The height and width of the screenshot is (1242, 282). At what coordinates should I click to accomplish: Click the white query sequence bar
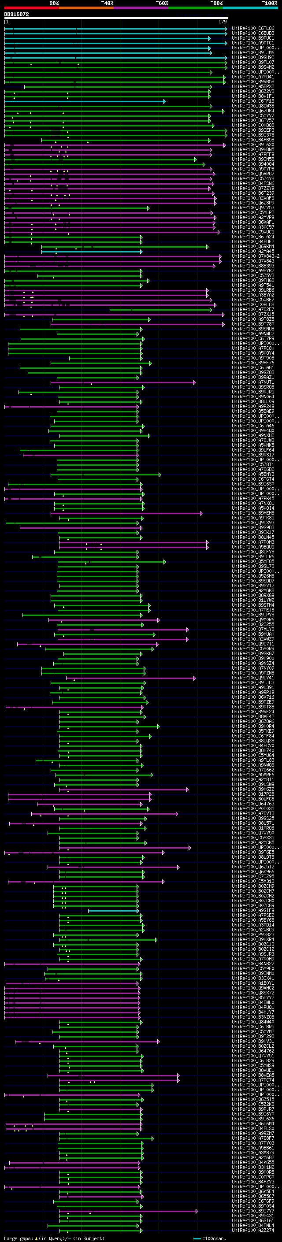coord(116,18)
